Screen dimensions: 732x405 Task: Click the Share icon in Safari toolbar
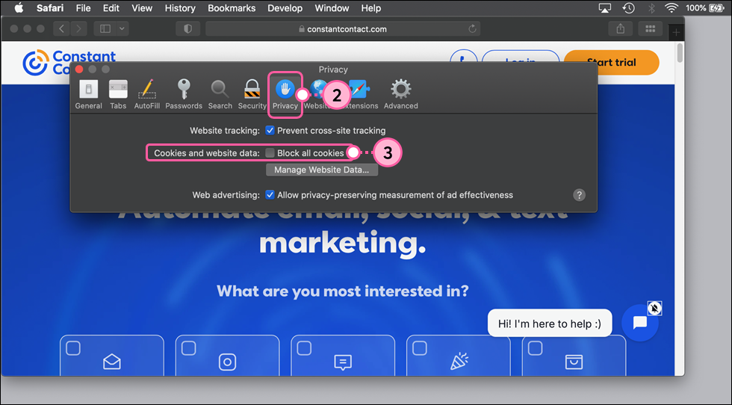[620, 29]
